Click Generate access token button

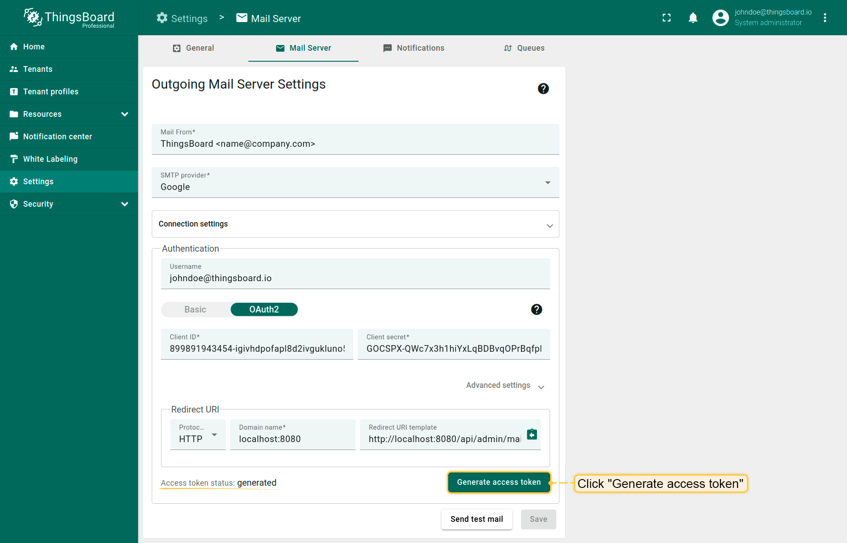[x=498, y=482]
